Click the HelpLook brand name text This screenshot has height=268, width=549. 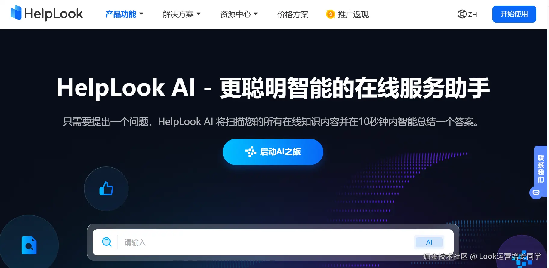pos(54,14)
